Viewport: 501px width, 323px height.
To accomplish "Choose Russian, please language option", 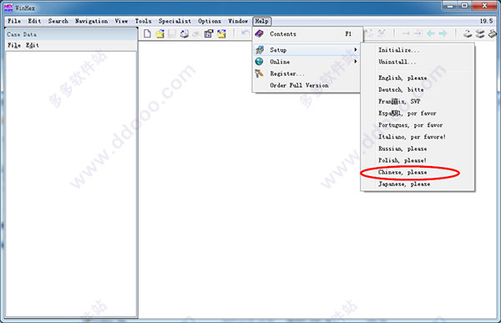I will [417, 149].
